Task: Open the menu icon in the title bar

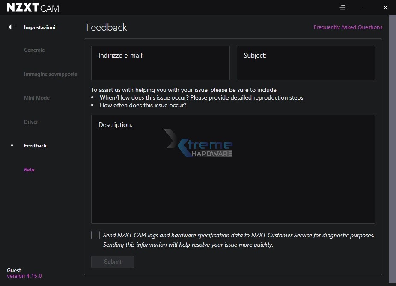Action: [343, 7]
